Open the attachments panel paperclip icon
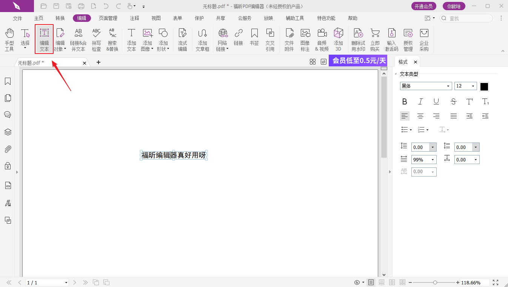This screenshot has height=287, width=508. (8, 149)
